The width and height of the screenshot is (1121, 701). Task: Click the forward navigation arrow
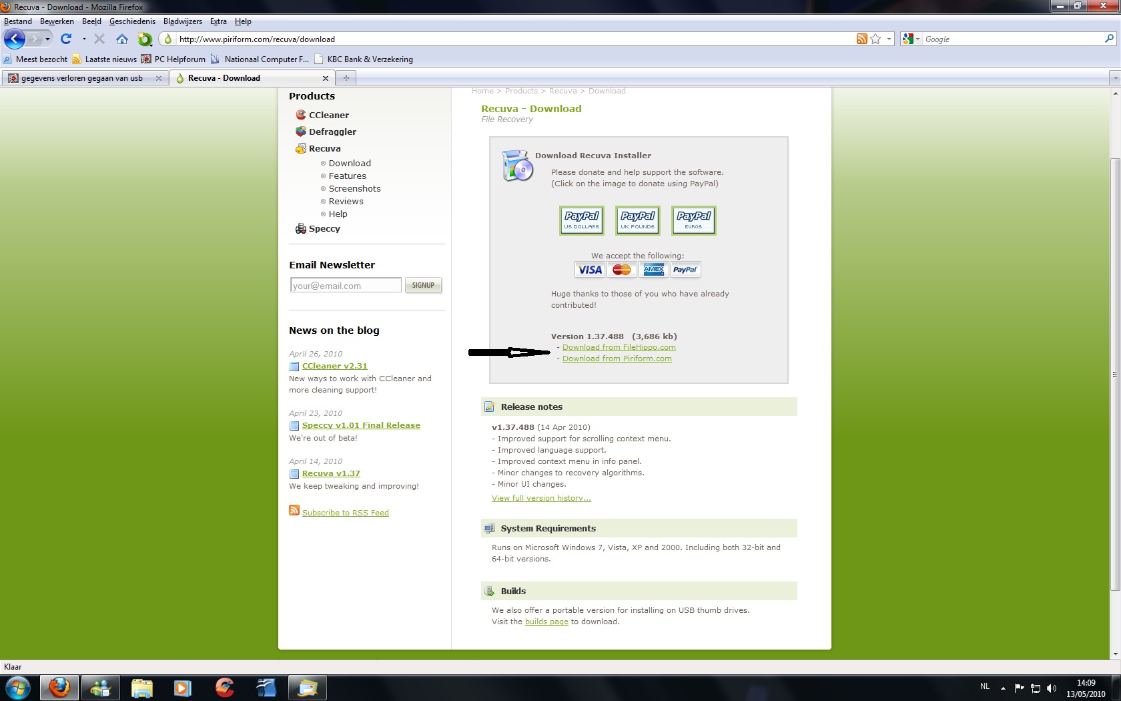click(35, 39)
